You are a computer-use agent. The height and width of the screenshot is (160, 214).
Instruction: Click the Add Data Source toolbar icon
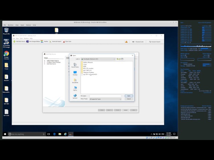click(19, 41)
